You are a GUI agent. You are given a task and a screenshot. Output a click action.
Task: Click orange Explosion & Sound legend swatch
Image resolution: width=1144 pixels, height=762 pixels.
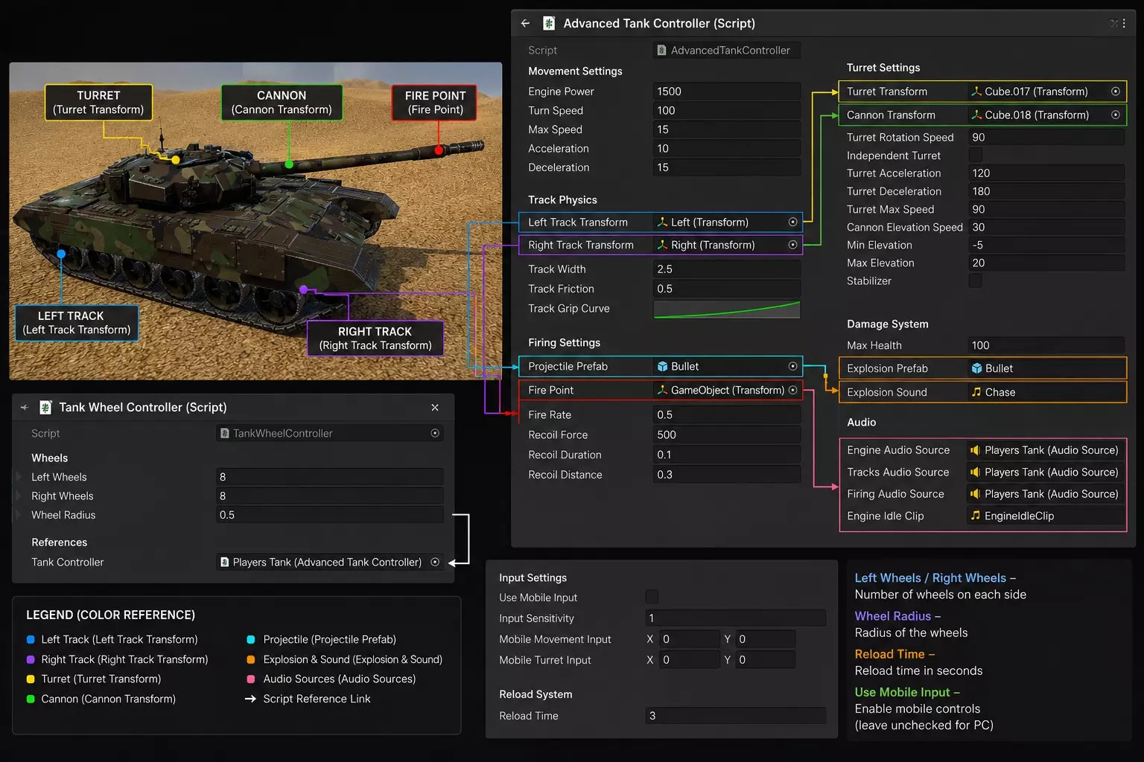(250, 659)
